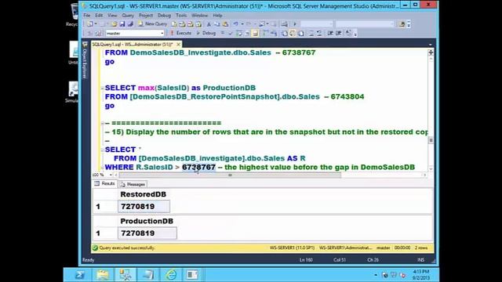Image resolution: width=502 pixels, height=282 pixels.
Task: Open a file using the Open File icon
Action: point(115,24)
